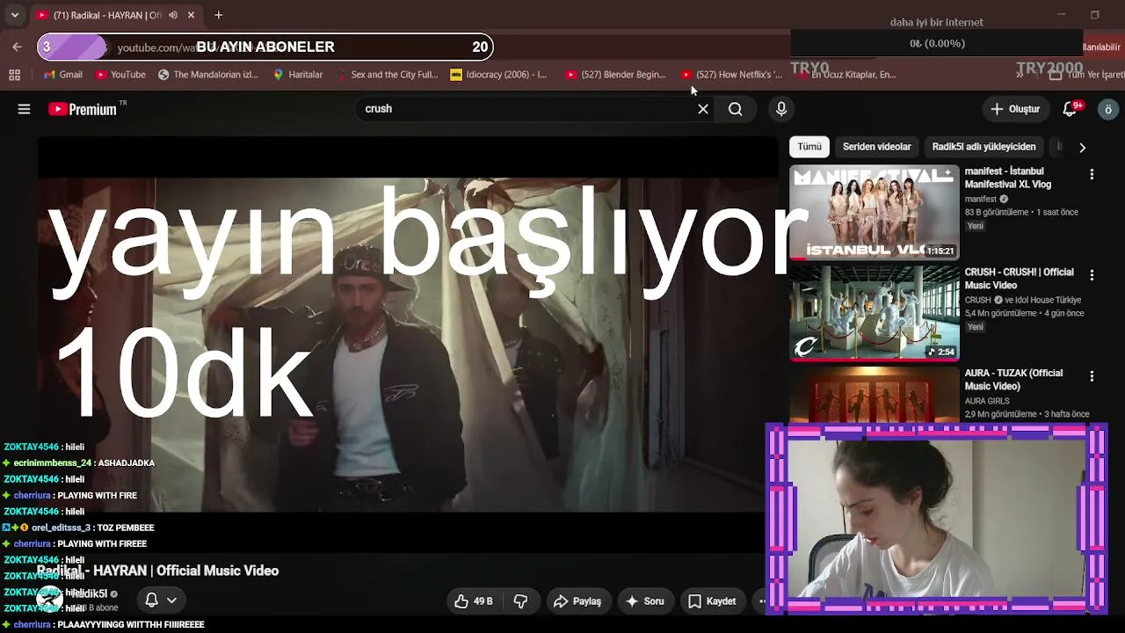Viewport: 1125px width, 633px height.
Task: Open the apps grid in bookmarks bar
Action: point(14,75)
